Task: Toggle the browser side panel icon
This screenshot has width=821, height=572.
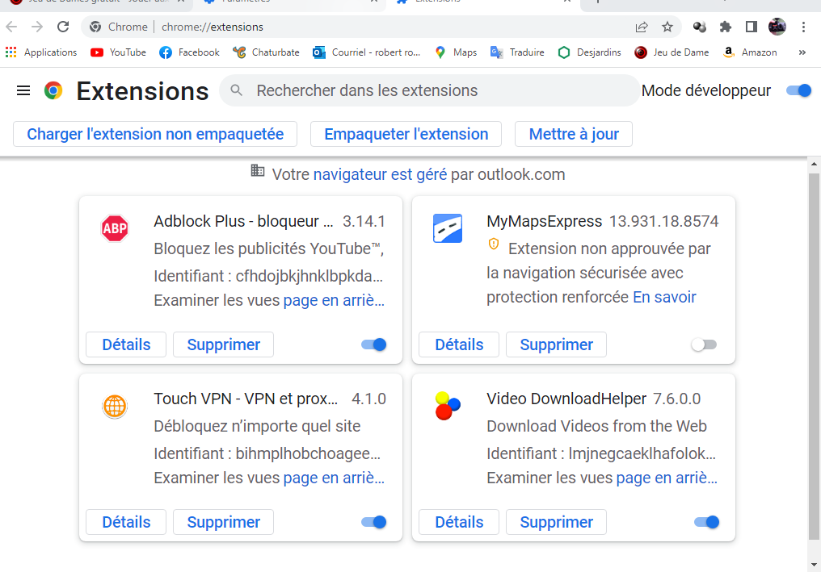Action: (752, 27)
